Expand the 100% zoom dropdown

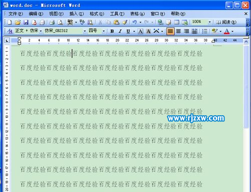(210, 22)
